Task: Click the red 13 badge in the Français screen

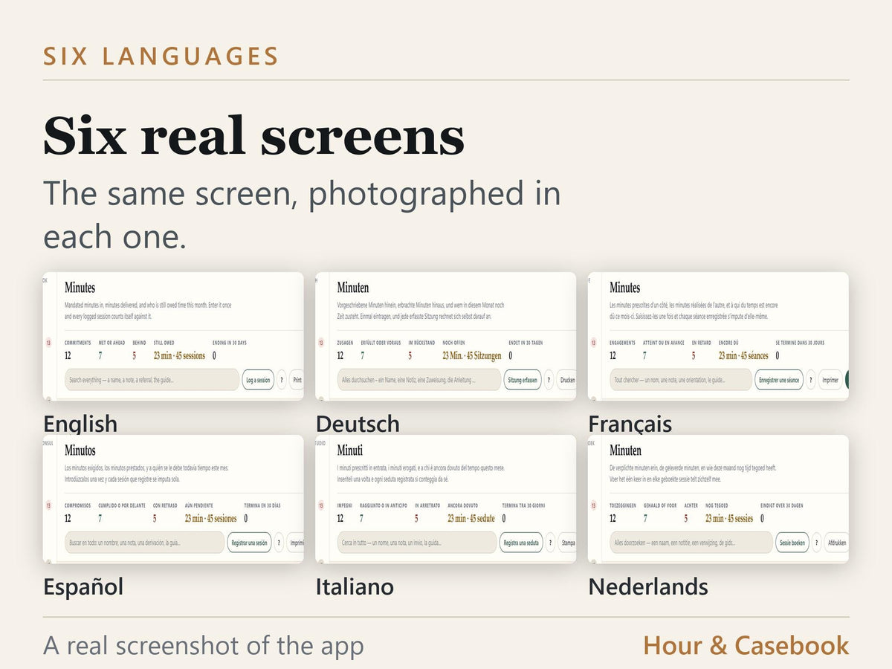Action: click(x=592, y=343)
